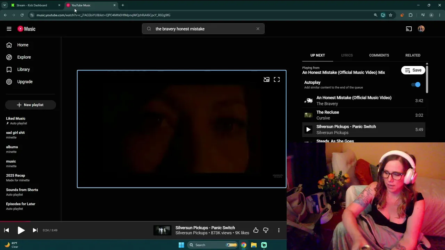The height and width of the screenshot is (250, 445).
Task: Open the YouTube Music guide hamburger menu
Action: (x=9, y=29)
